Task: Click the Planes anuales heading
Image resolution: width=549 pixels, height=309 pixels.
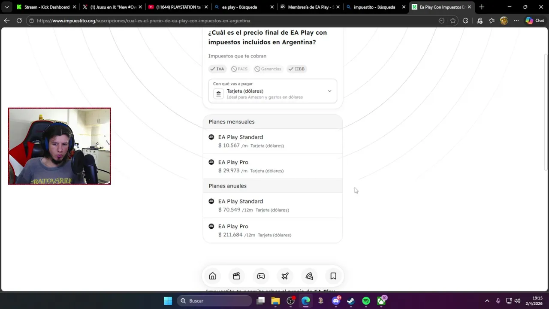Action: (227, 186)
